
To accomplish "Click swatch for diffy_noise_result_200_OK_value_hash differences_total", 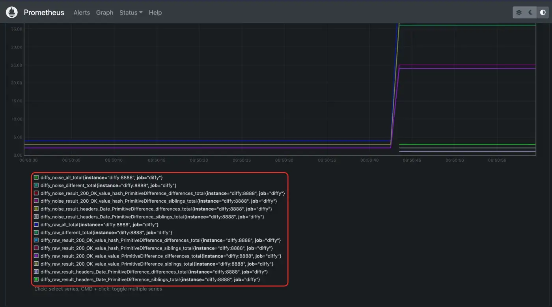I will (x=36, y=193).
